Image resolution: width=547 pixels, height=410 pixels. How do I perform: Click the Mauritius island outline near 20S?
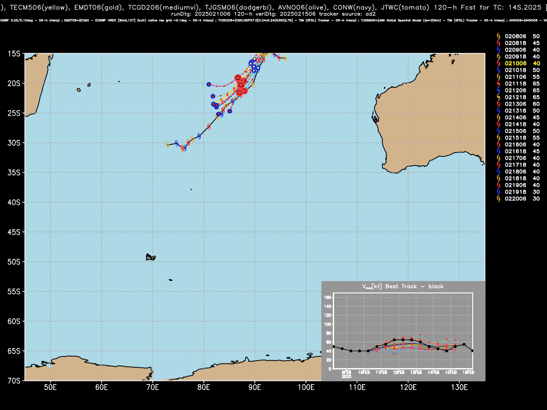point(89,85)
